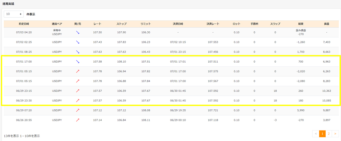Image resolution: width=341 pixels, height=141 pixels.
Task: Click the blue arrow in the 07/01 17:00 row
Action: [x=78, y=62]
